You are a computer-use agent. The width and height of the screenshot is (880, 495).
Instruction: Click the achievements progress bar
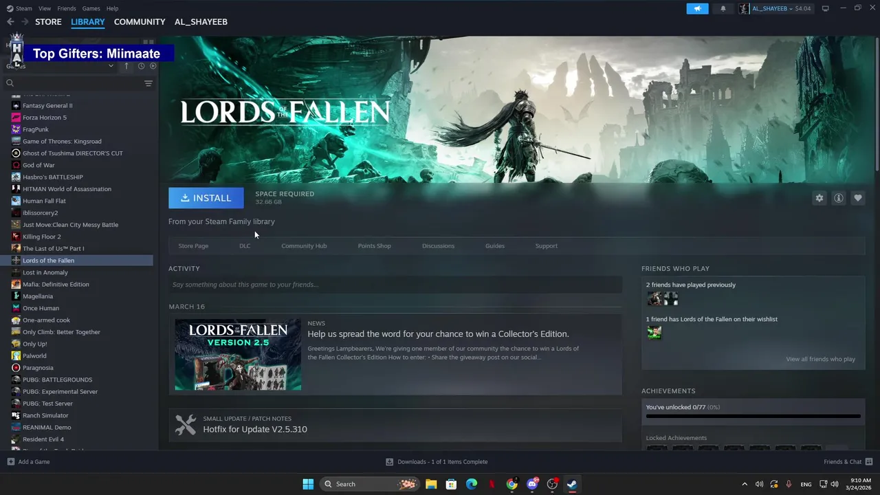coord(753,417)
